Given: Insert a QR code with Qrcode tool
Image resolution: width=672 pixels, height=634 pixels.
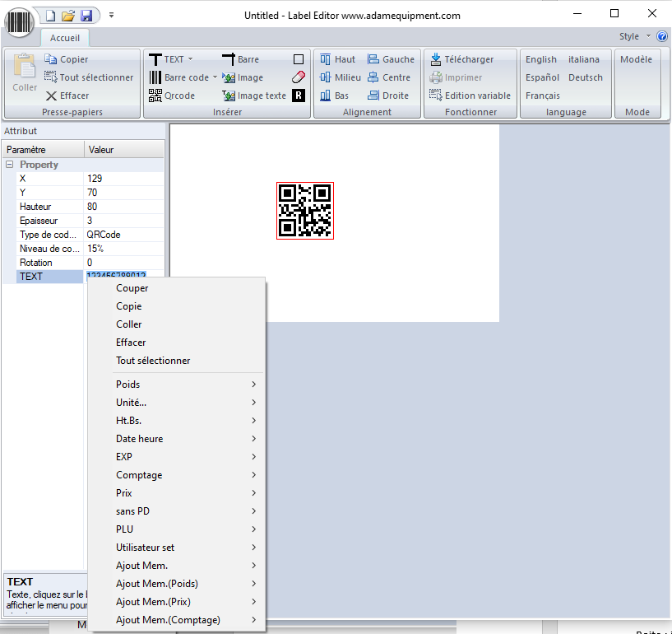Looking at the screenshot, I should [172, 96].
